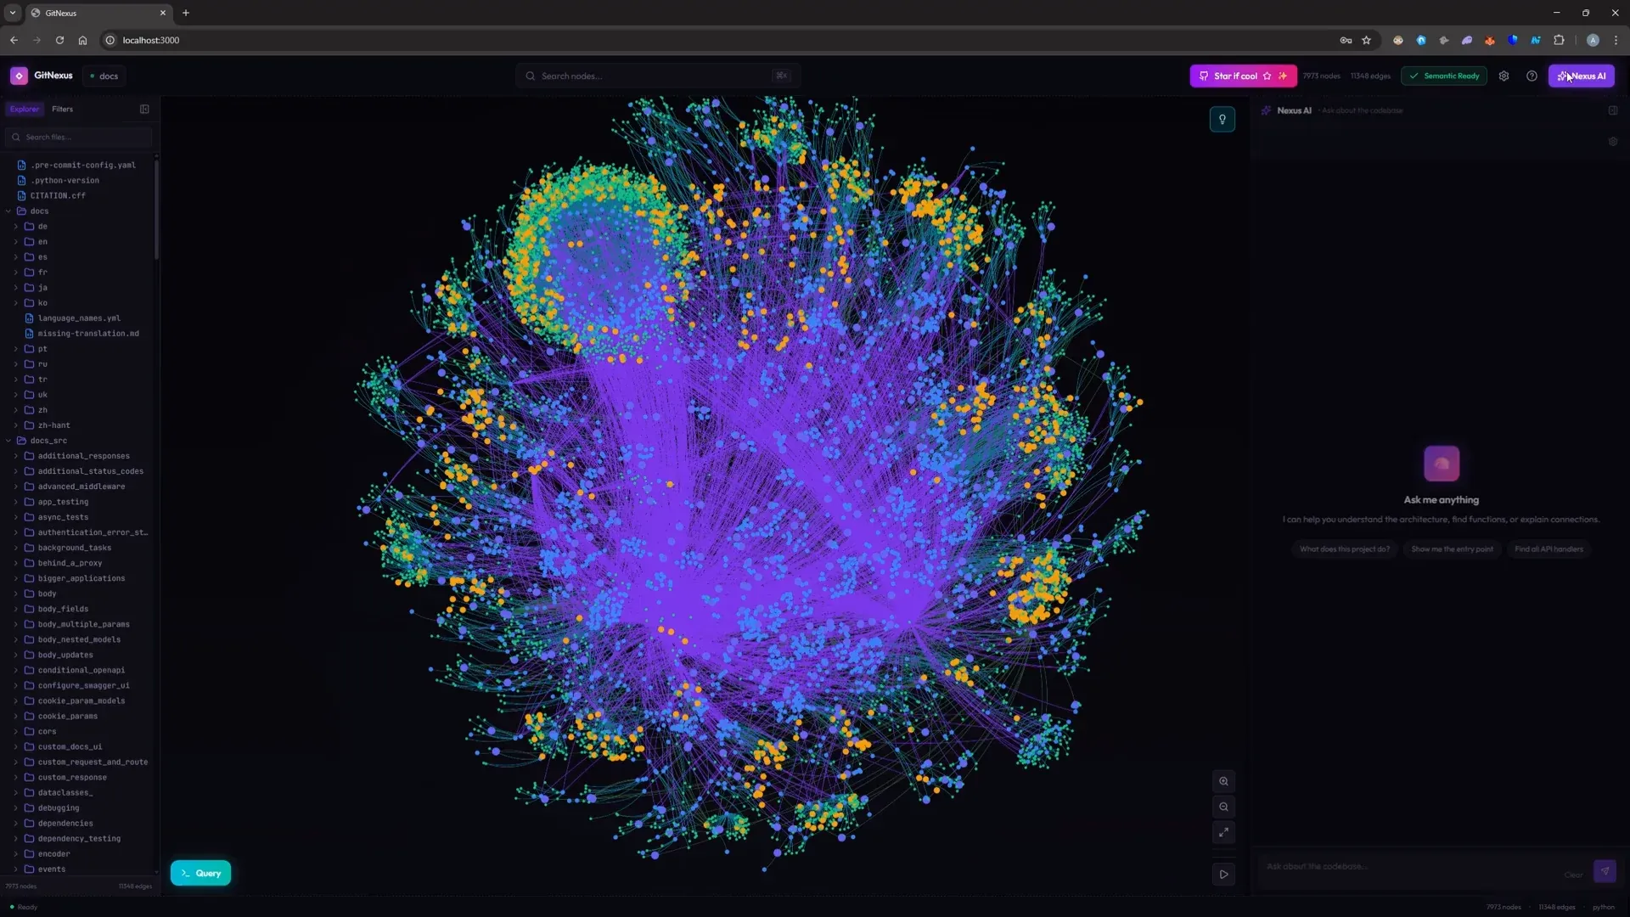Image resolution: width=1630 pixels, height=917 pixels.
Task: Switch to the Filters tab
Action: click(x=62, y=110)
